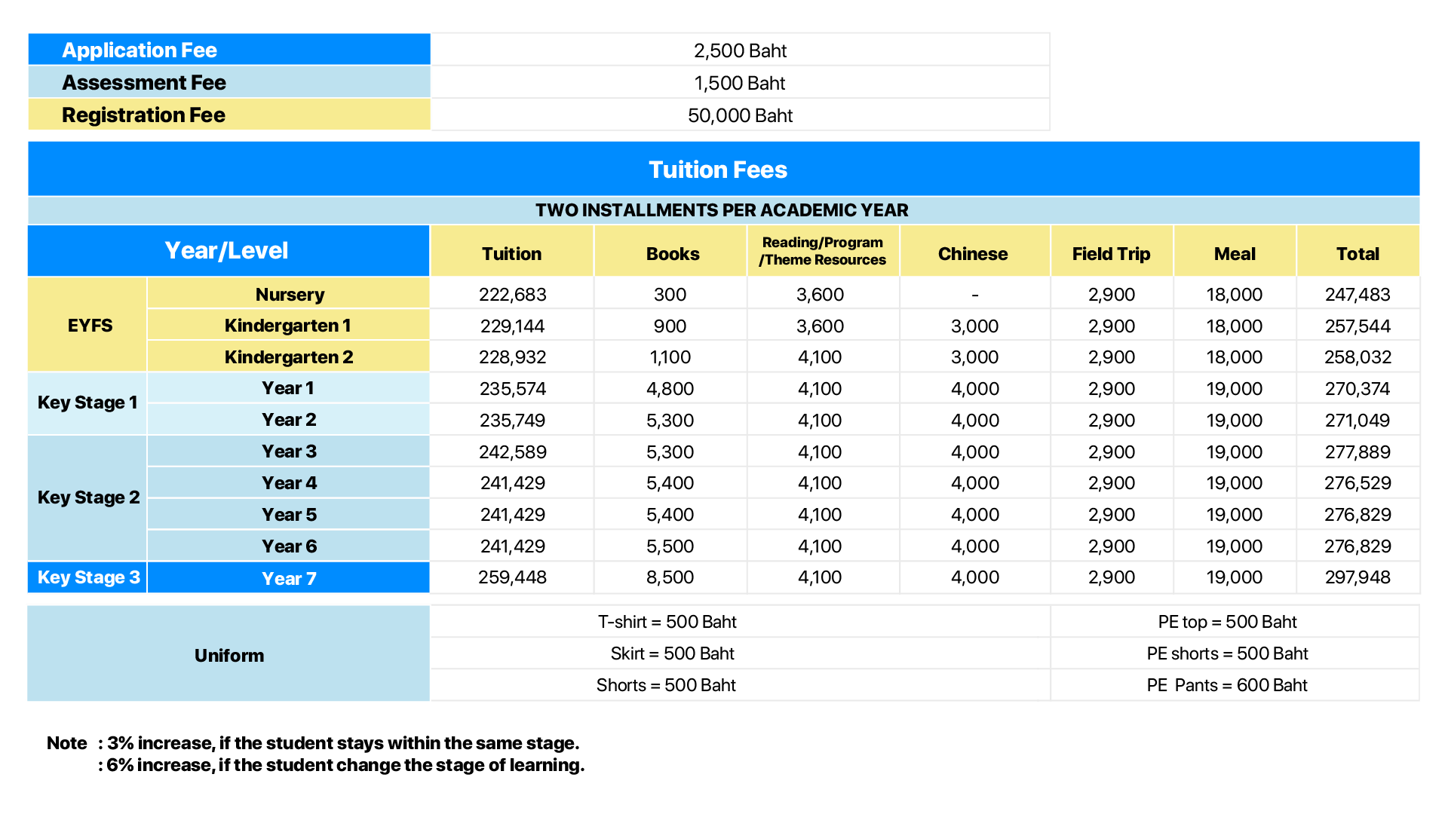Select the Assessment Fee row label
1448x814 pixels.
tap(144, 83)
